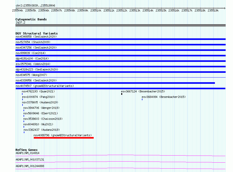Click the shorter blue bar under nsv6339956
The height and width of the screenshot is (172, 233).
coord(115,83)
